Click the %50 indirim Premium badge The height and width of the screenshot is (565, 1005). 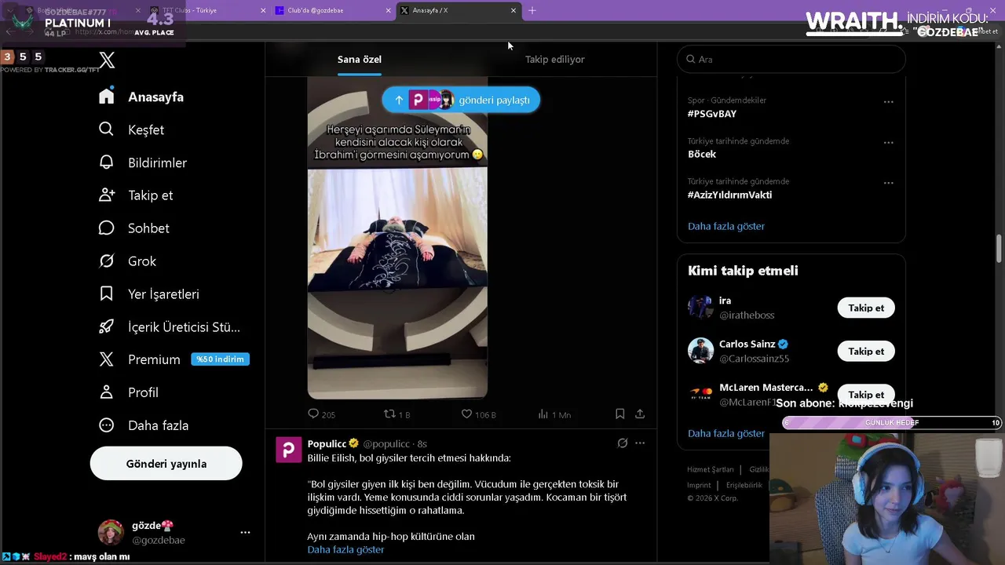tap(221, 359)
